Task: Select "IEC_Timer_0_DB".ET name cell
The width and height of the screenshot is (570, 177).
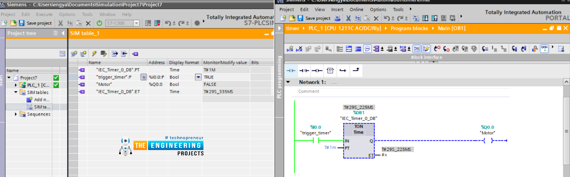Action: point(118,91)
